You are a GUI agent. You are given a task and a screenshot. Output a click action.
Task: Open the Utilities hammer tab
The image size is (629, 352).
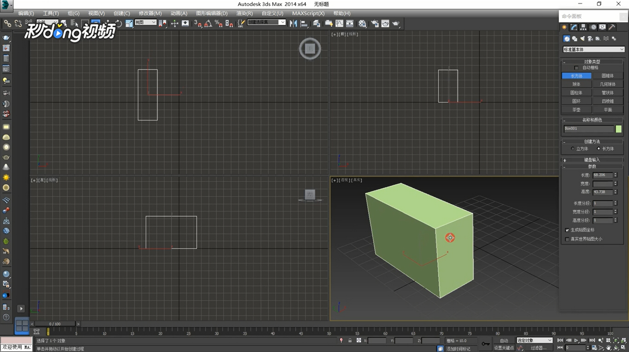[x=612, y=27]
